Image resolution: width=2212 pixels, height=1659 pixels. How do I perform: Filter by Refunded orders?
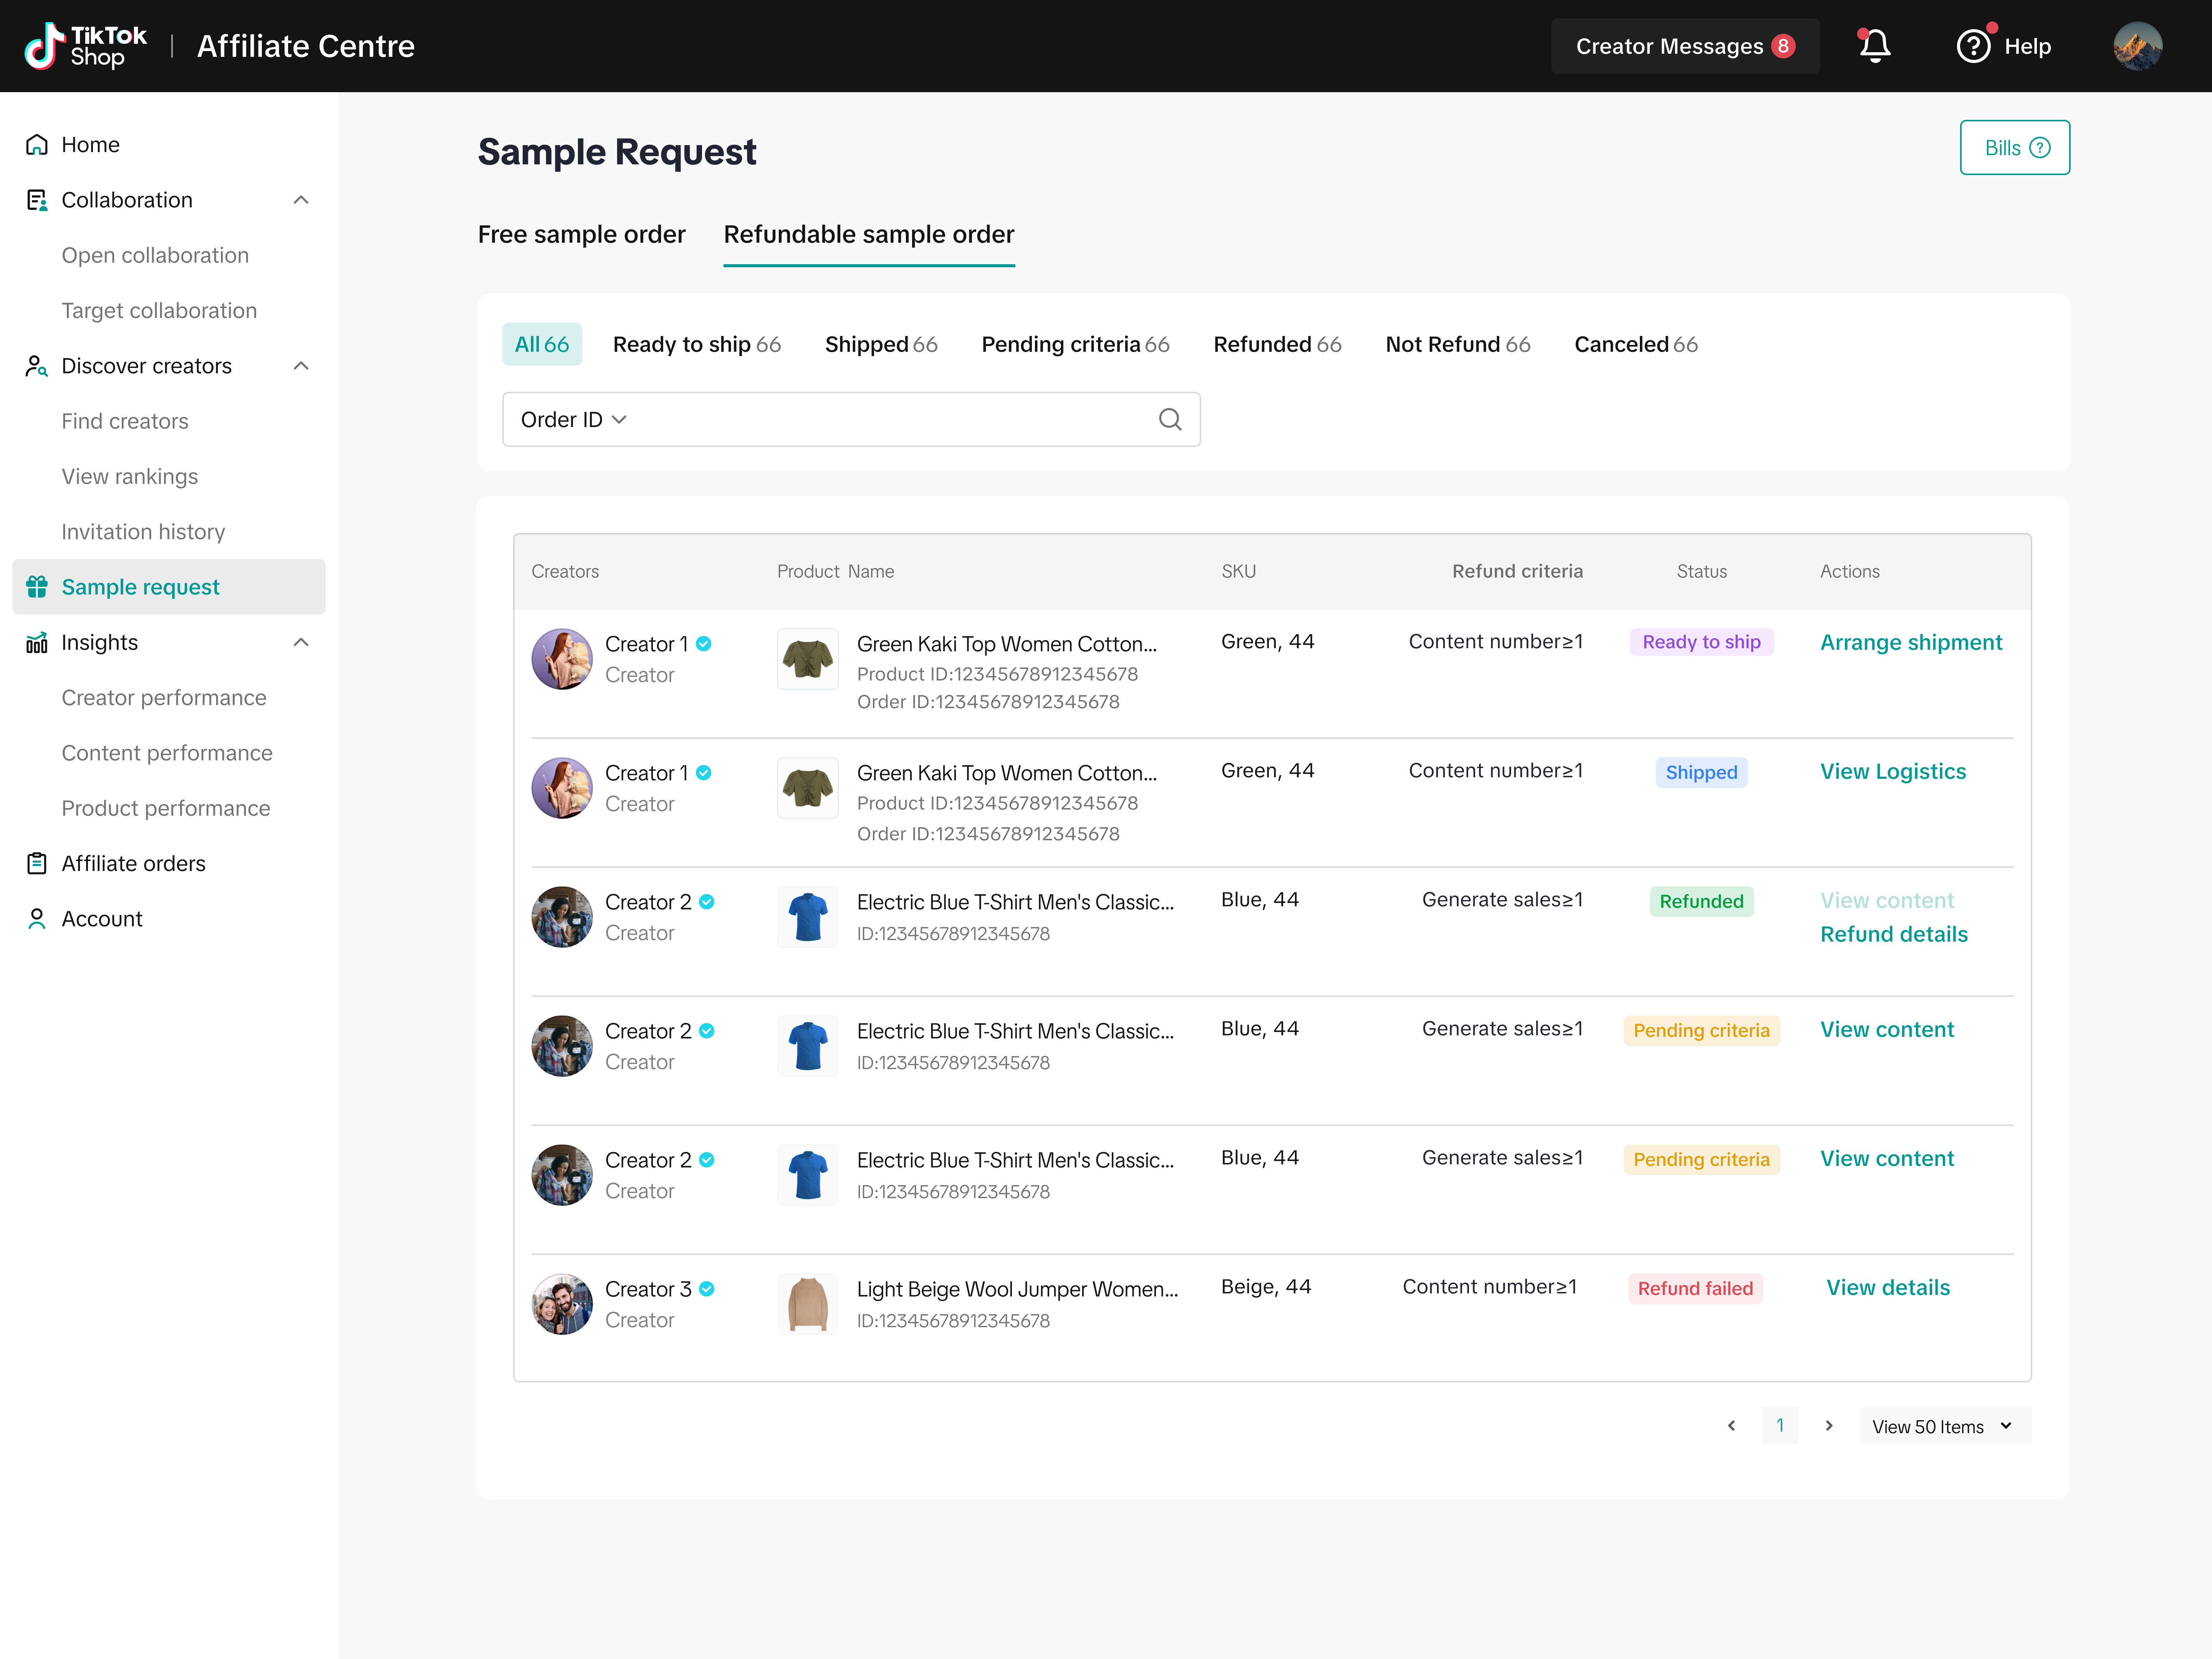coord(1278,344)
